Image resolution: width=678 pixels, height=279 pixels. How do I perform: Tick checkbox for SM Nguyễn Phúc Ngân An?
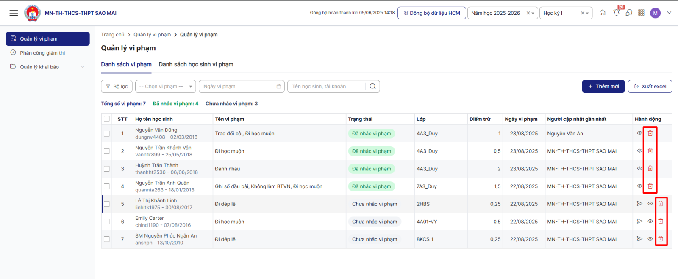coord(107,239)
